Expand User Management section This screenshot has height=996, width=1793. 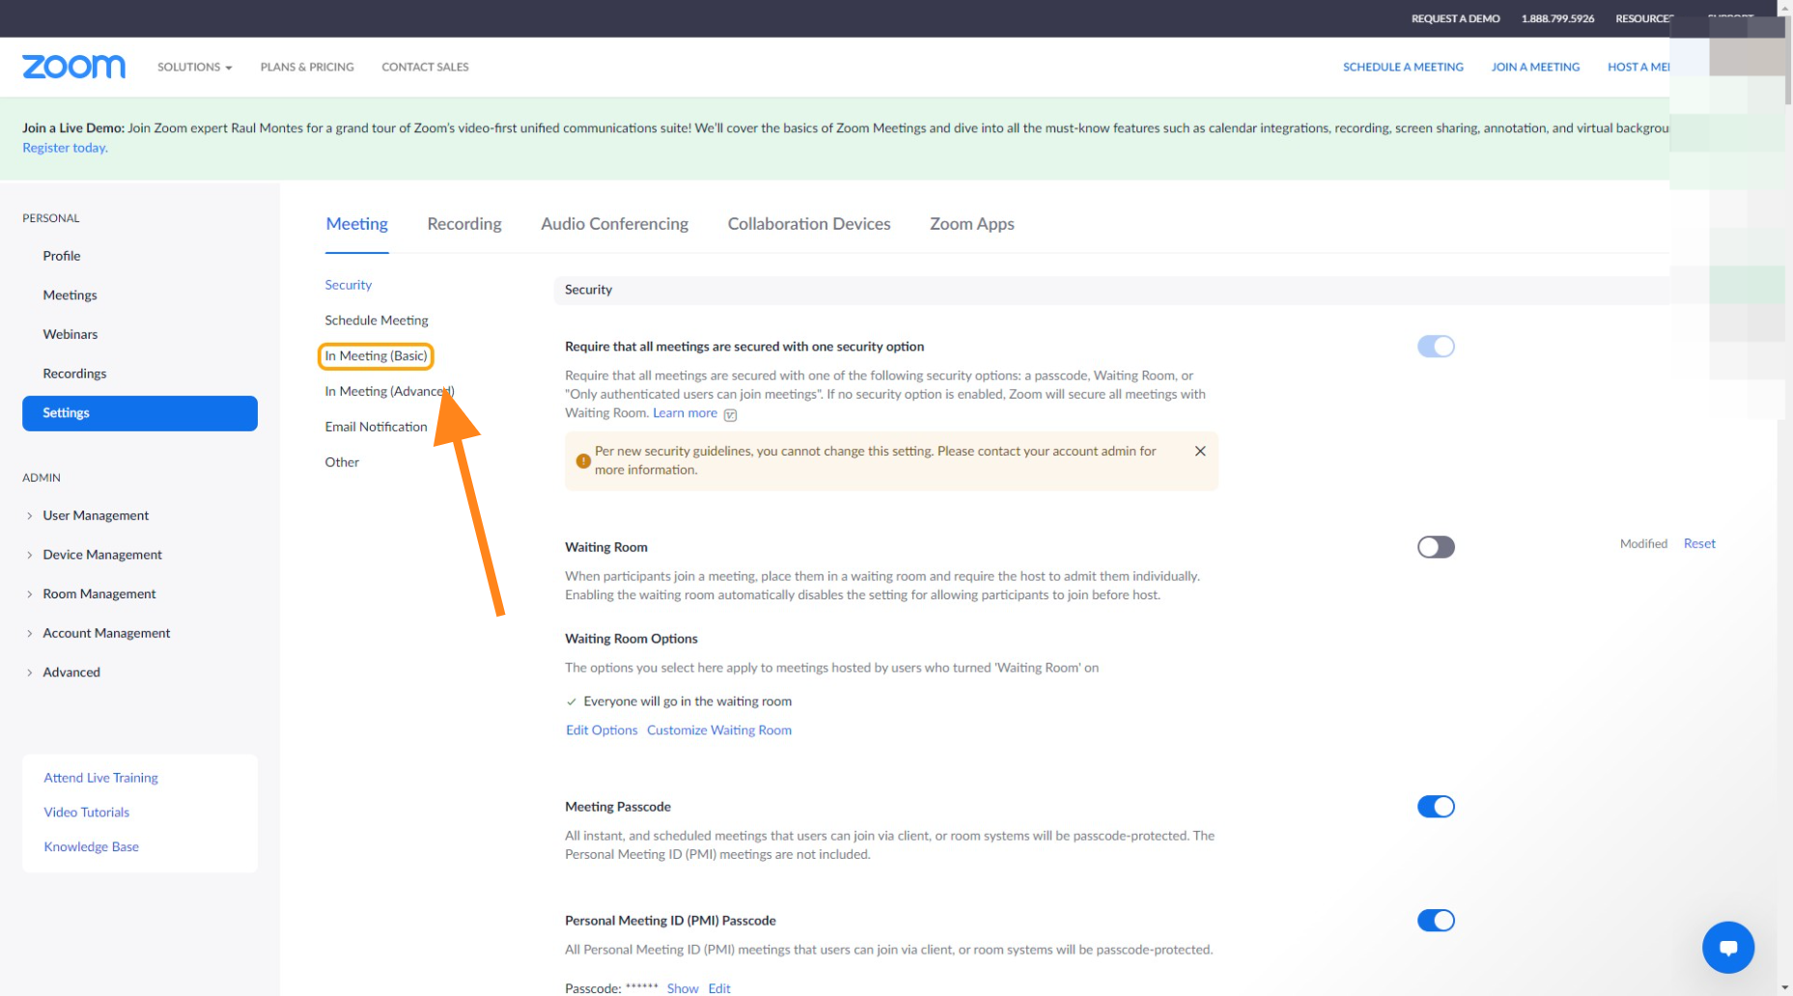(95, 515)
